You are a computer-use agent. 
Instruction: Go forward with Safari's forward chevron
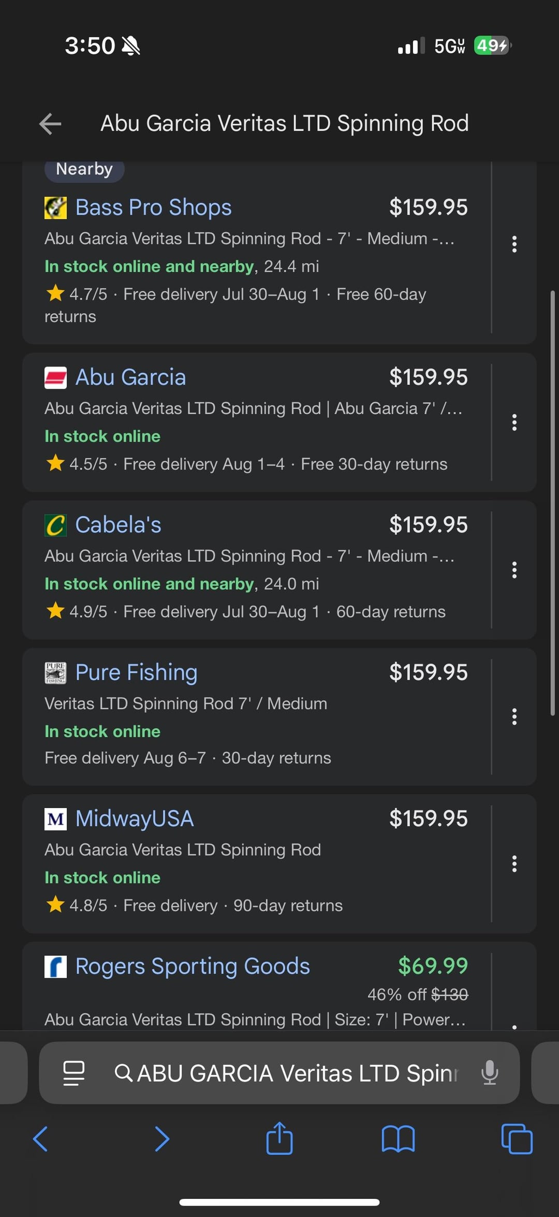[162, 1139]
